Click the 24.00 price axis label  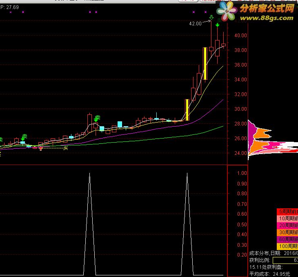[x=240, y=153]
